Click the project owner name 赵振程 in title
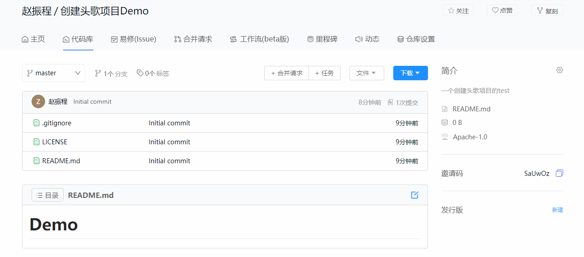This screenshot has height=257, width=584. click(x=37, y=11)
